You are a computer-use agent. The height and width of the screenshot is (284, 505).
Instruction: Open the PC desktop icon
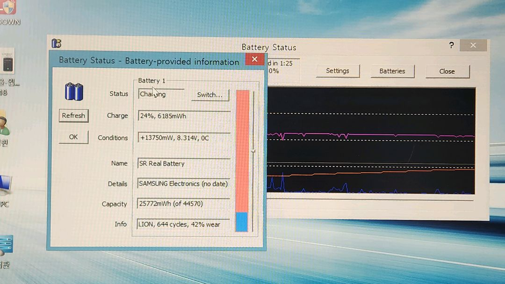click(5, 187)
